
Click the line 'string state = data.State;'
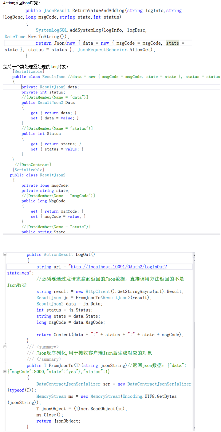68,316
